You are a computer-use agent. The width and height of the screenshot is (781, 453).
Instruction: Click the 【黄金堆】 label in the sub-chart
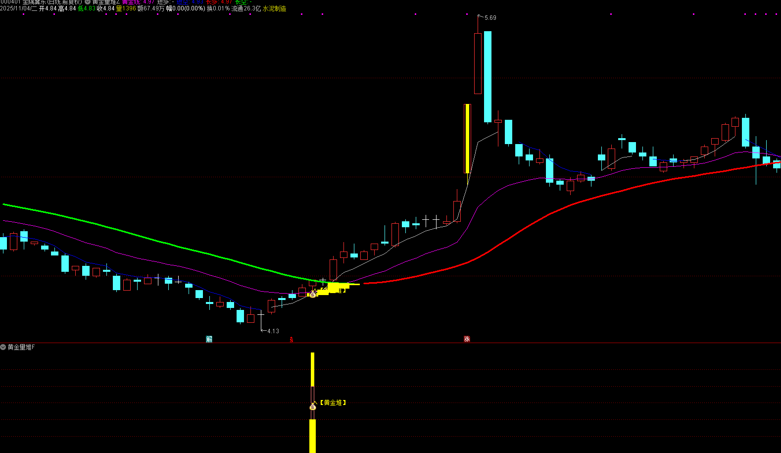(333, 403)
